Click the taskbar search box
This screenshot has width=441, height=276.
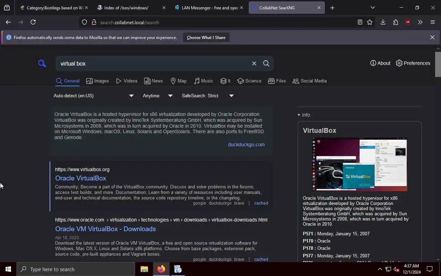[76, 269]
